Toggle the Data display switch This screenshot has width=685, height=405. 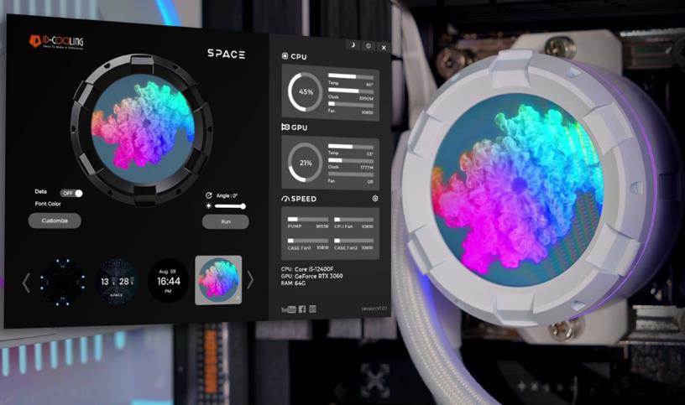click(x=72, y=193)
